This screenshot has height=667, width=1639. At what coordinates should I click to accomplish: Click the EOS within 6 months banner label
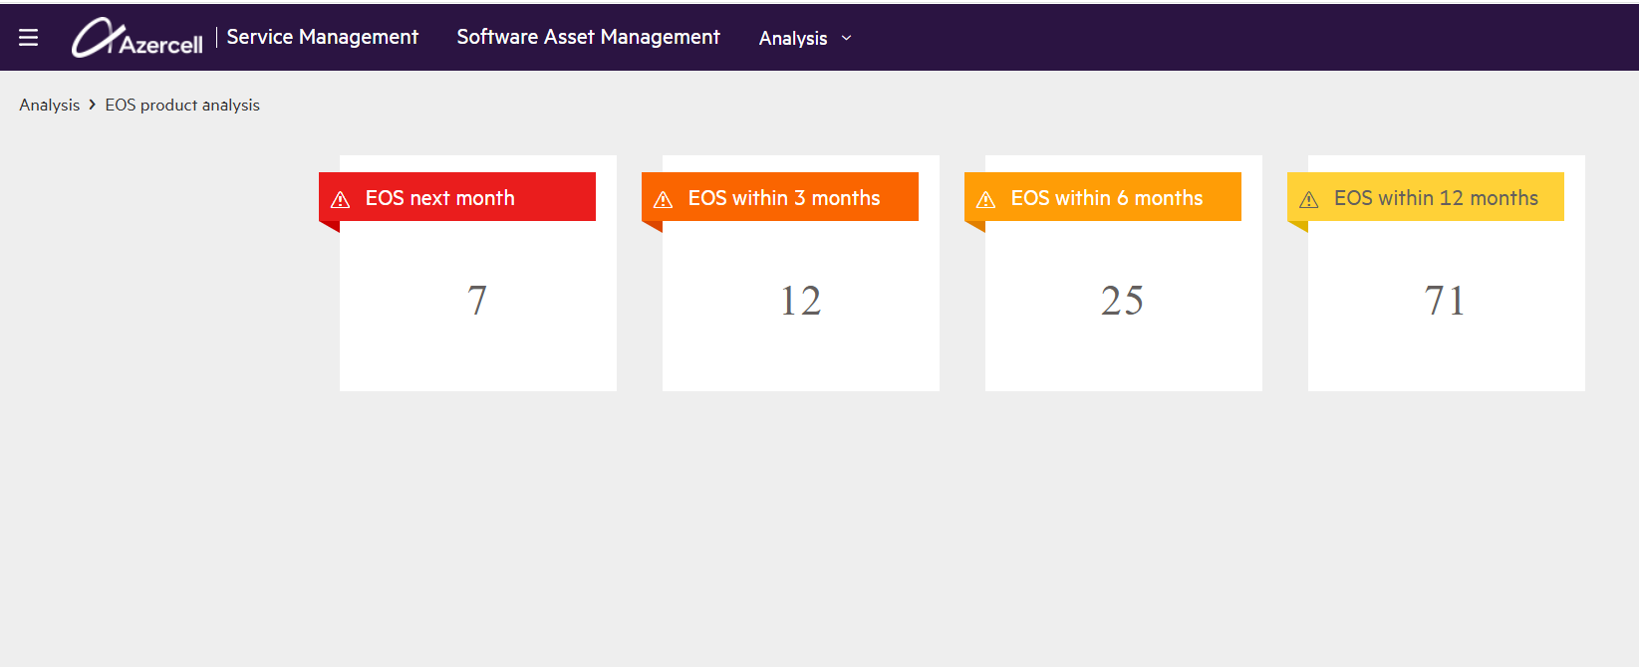click(x=1106, y=198)
